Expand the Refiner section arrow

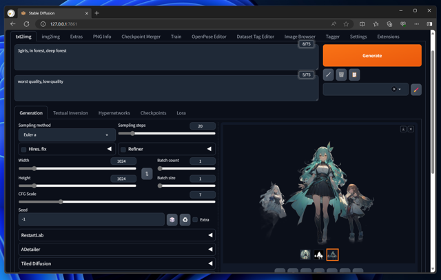(x=209, y=149)
